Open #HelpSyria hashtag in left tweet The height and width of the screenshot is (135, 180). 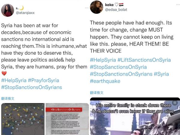tap(14, 80)
